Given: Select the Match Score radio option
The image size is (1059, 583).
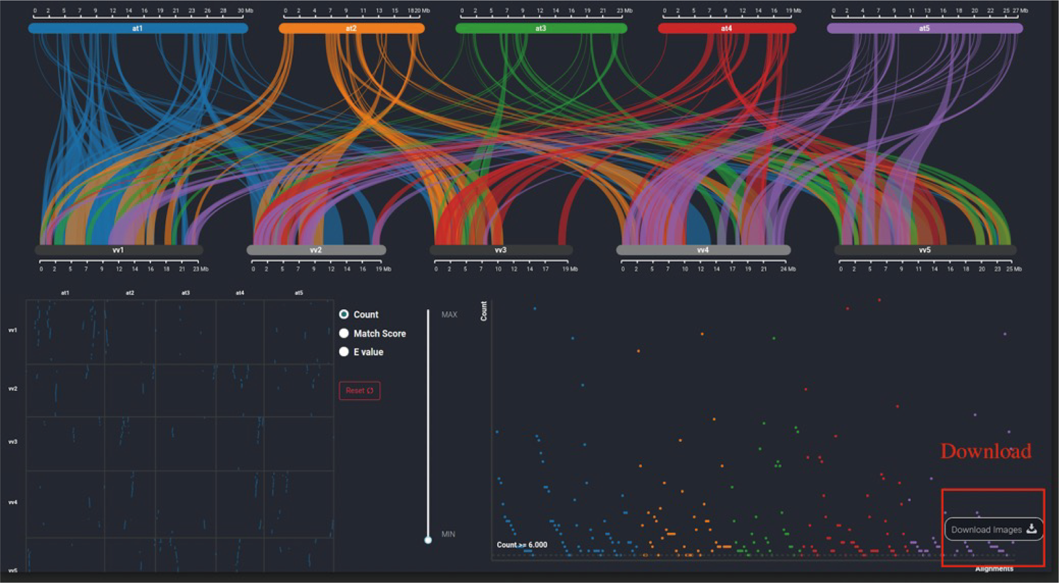Looking at the screenshot, I should click(344, 333).
